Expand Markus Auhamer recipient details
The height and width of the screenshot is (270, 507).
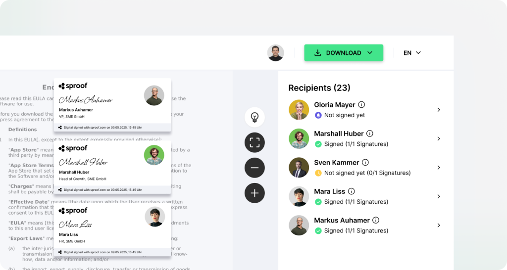click(439, 225)
